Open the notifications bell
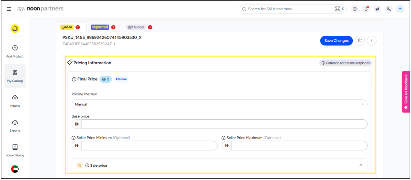 click(x=366, y=9)
